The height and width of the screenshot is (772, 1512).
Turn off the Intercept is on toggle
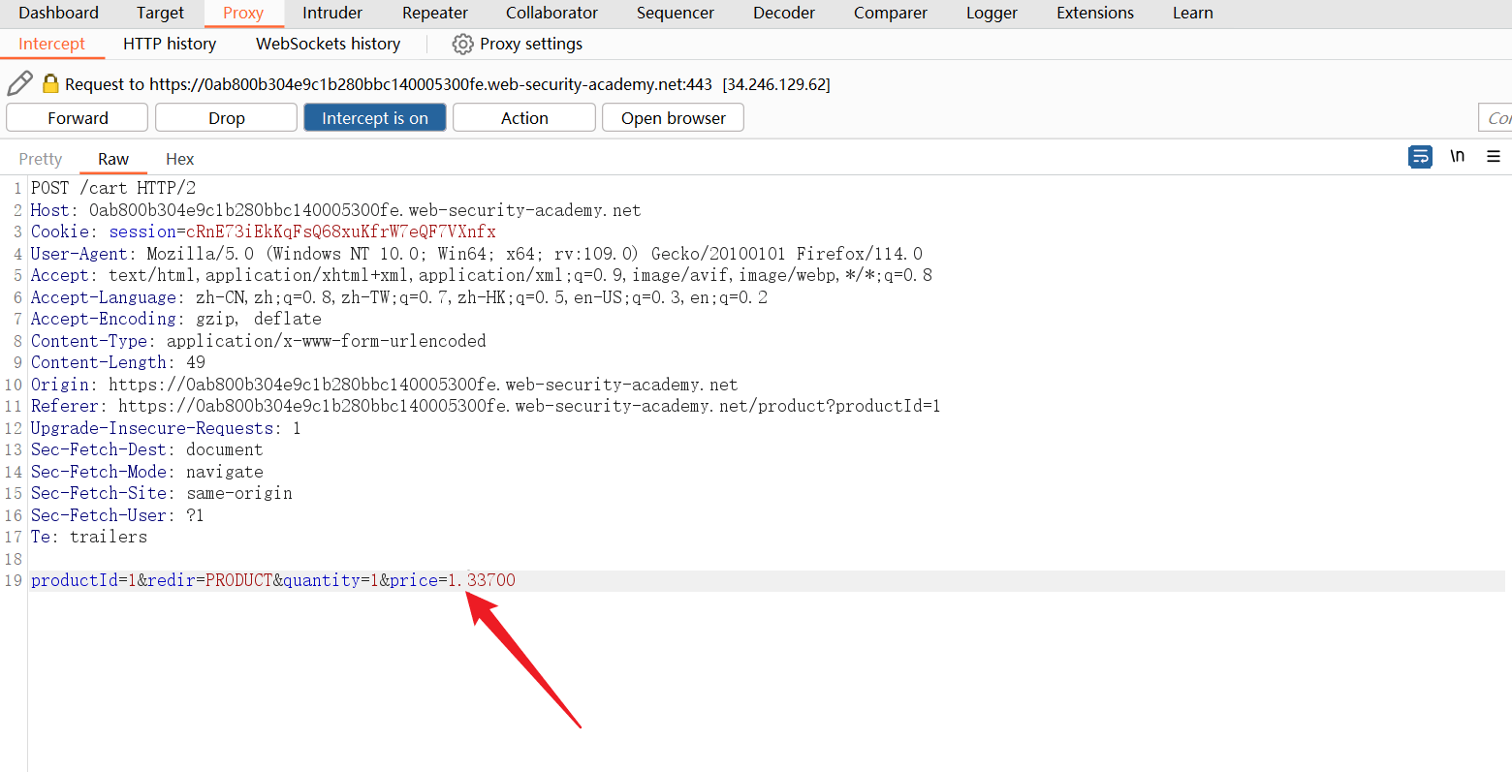pyautogui.click(x=374, y=118)
